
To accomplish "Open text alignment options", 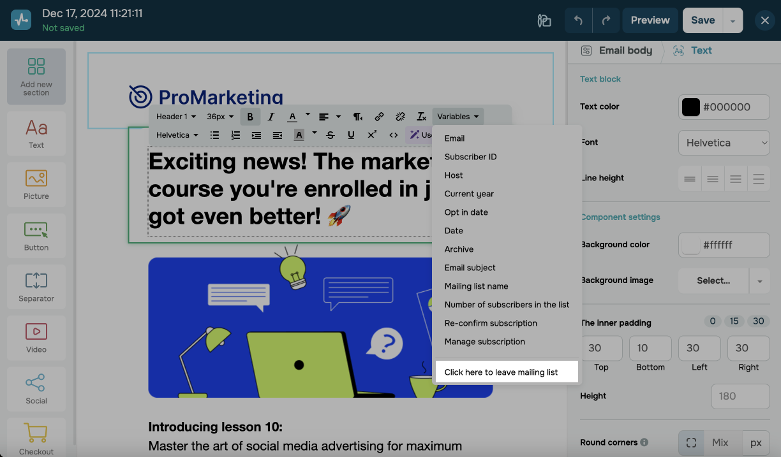I will point(329,117).
